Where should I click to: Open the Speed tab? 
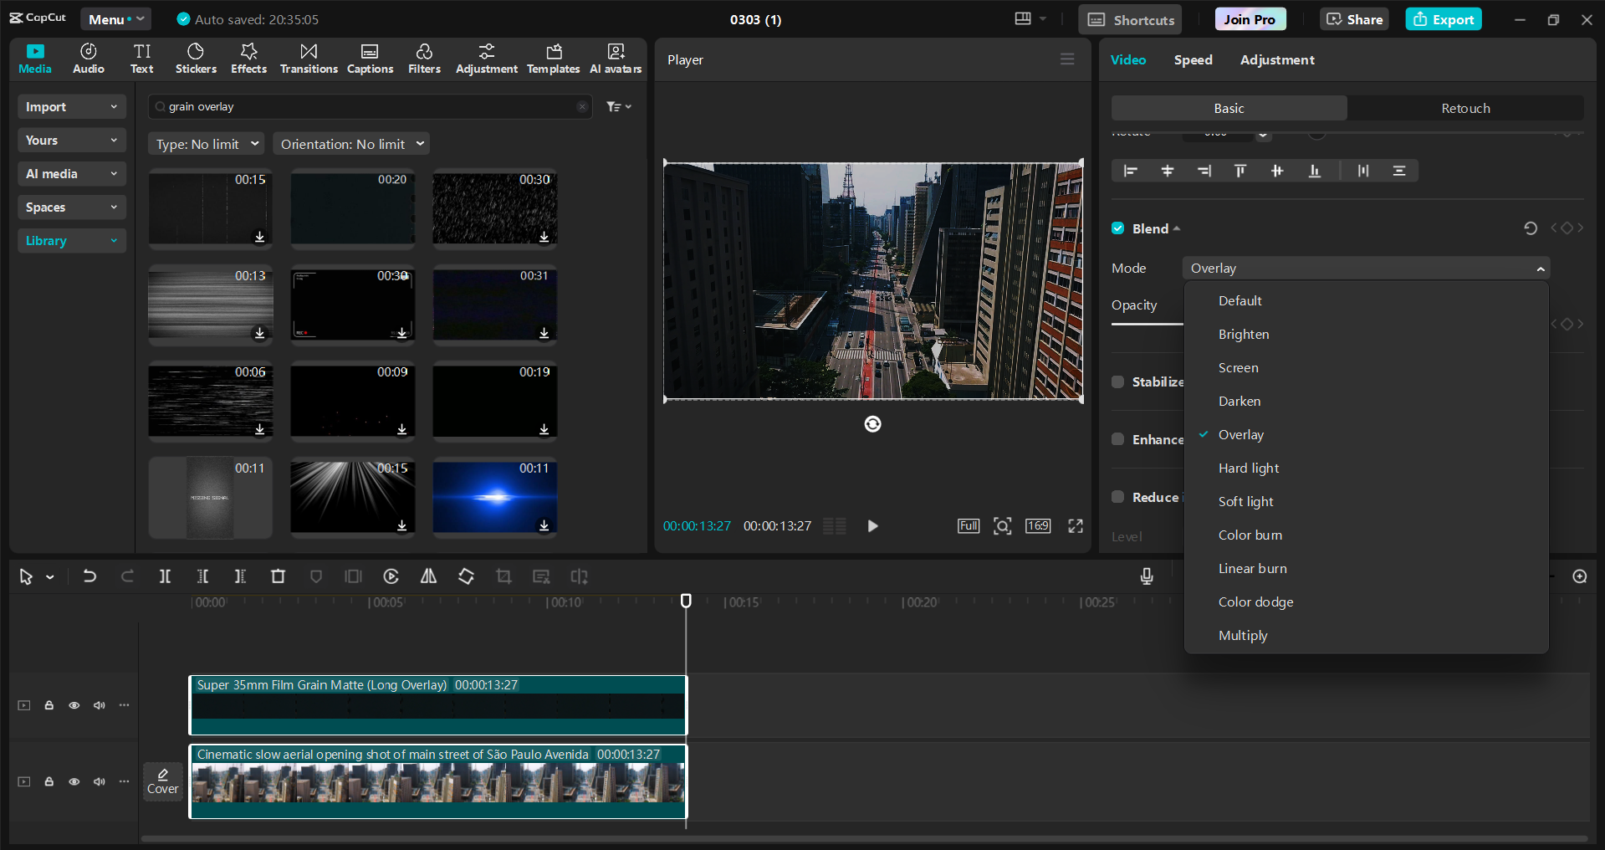point(1193,59)
